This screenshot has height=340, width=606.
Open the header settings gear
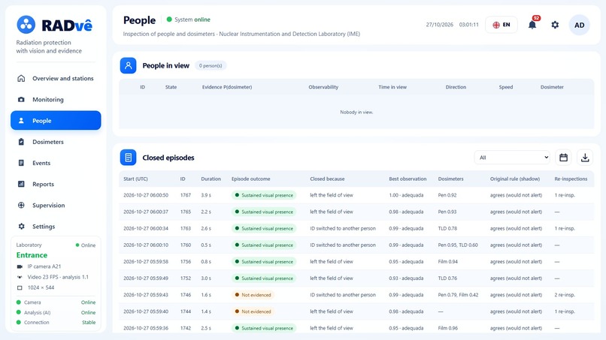555,25
